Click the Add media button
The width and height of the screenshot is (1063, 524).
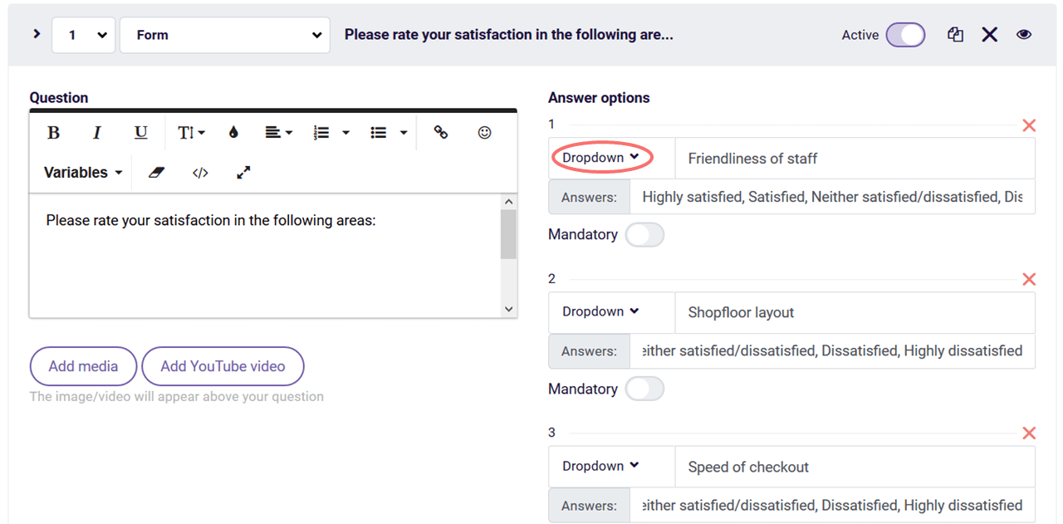(83, 365)
